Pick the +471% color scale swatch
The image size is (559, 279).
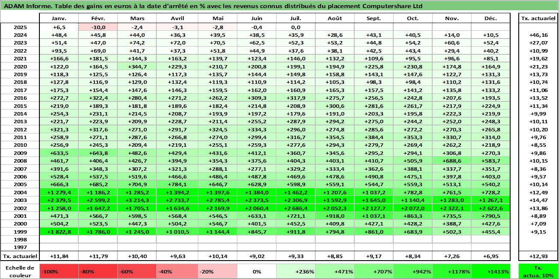coord(335,271)
